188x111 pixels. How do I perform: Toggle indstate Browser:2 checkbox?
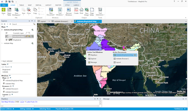4,92
